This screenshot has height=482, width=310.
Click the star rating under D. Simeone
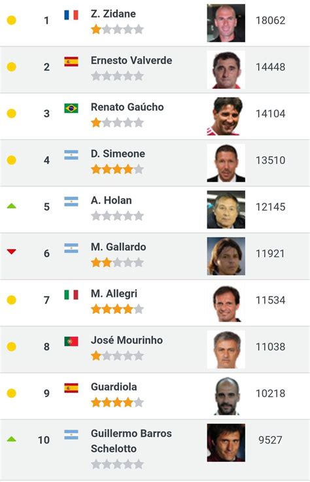coord(117,169)
